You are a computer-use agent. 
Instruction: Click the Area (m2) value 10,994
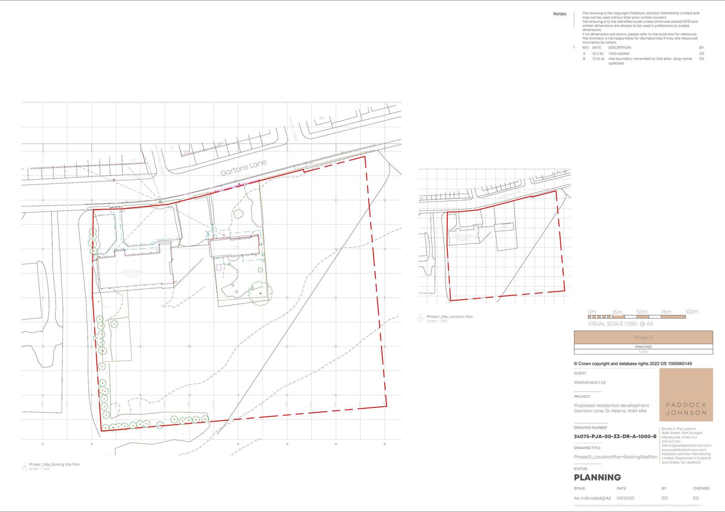[x=643, y=352]
